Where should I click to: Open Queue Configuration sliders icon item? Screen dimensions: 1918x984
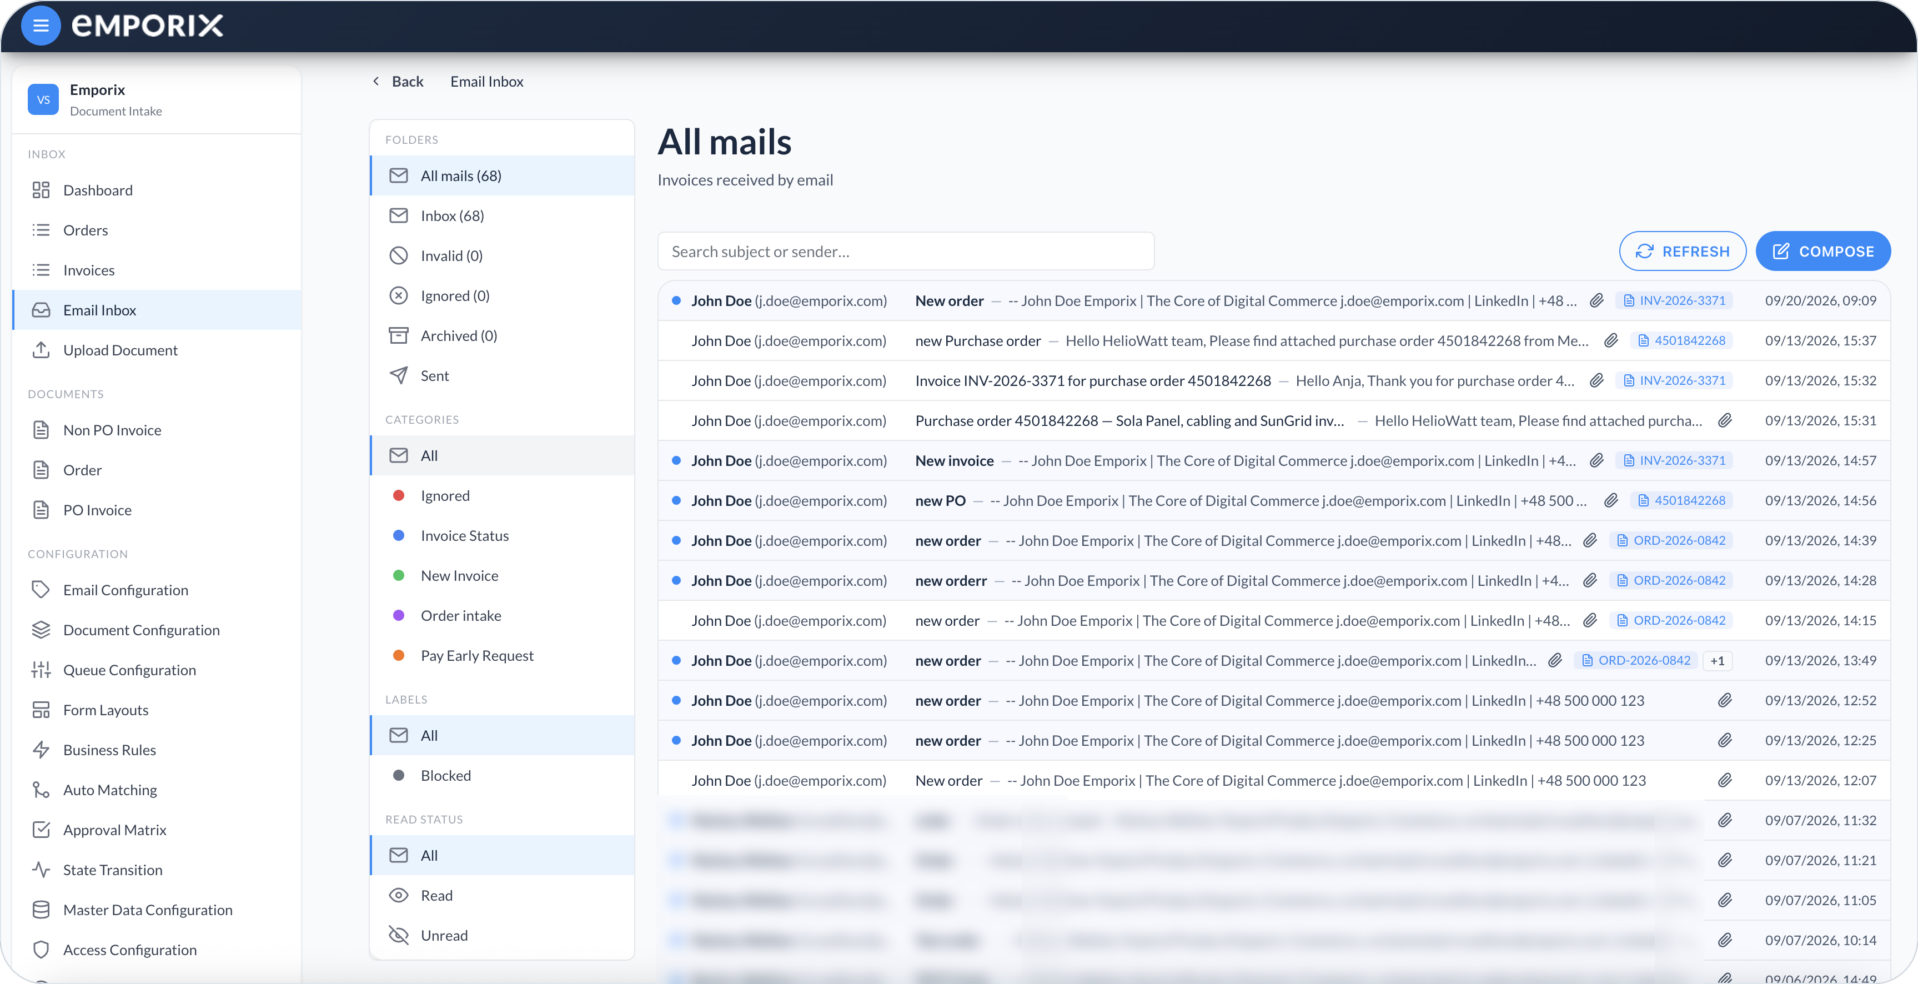157,670
